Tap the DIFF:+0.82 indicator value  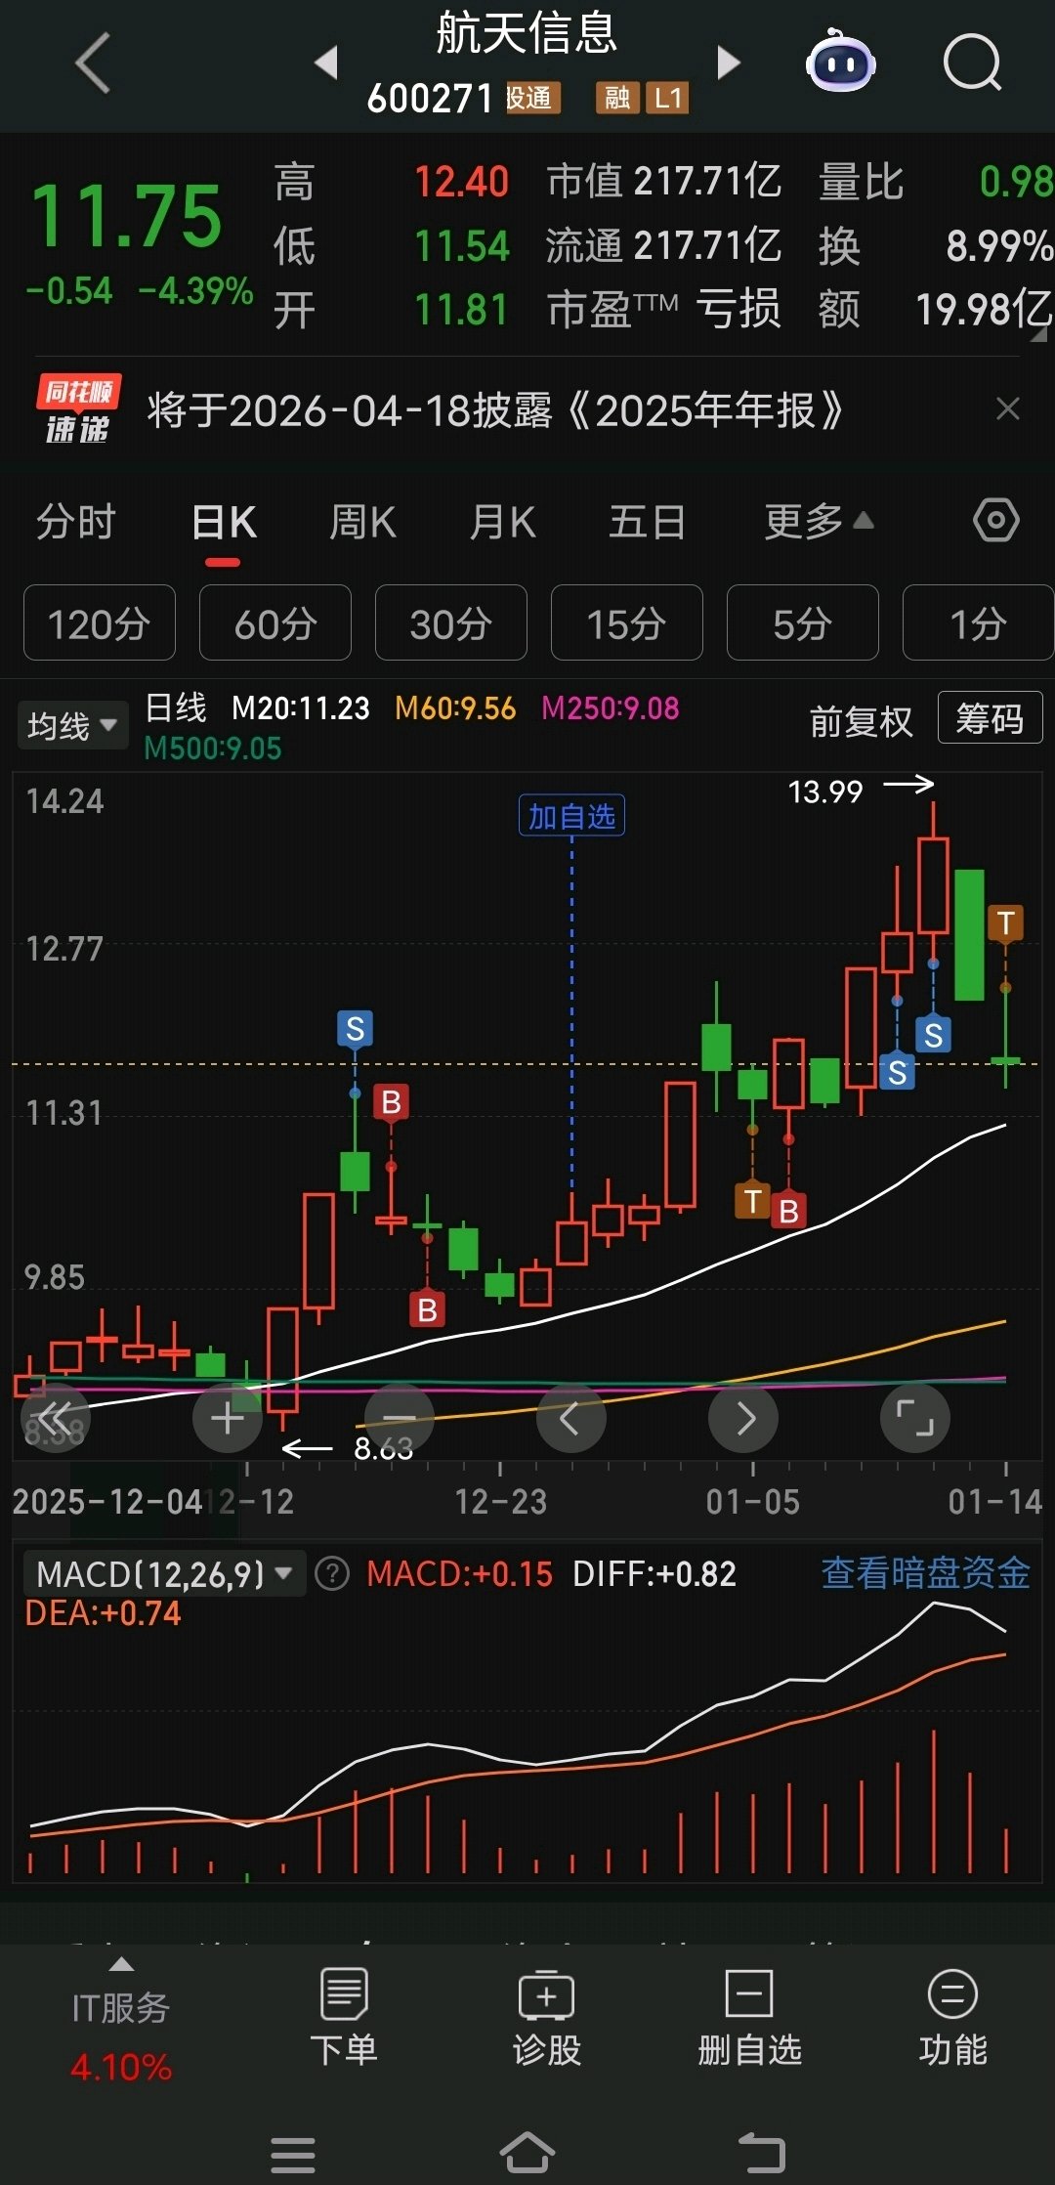click(654, 1574)
